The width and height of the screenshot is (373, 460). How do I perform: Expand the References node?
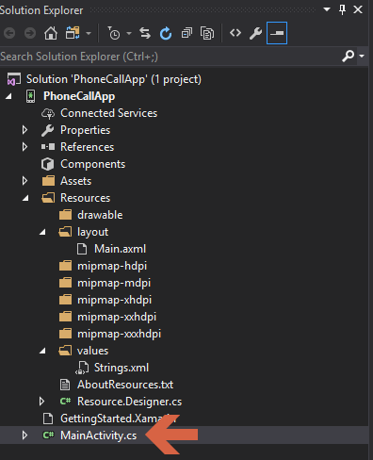pyautogui.click(x=24, y=147)
